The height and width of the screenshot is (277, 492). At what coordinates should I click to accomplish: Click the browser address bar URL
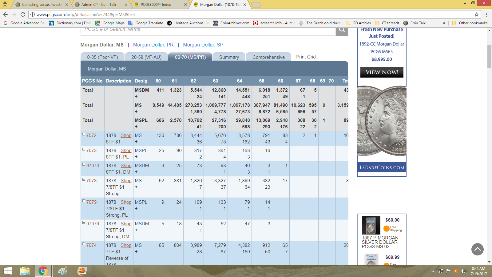tap(85, 14)
